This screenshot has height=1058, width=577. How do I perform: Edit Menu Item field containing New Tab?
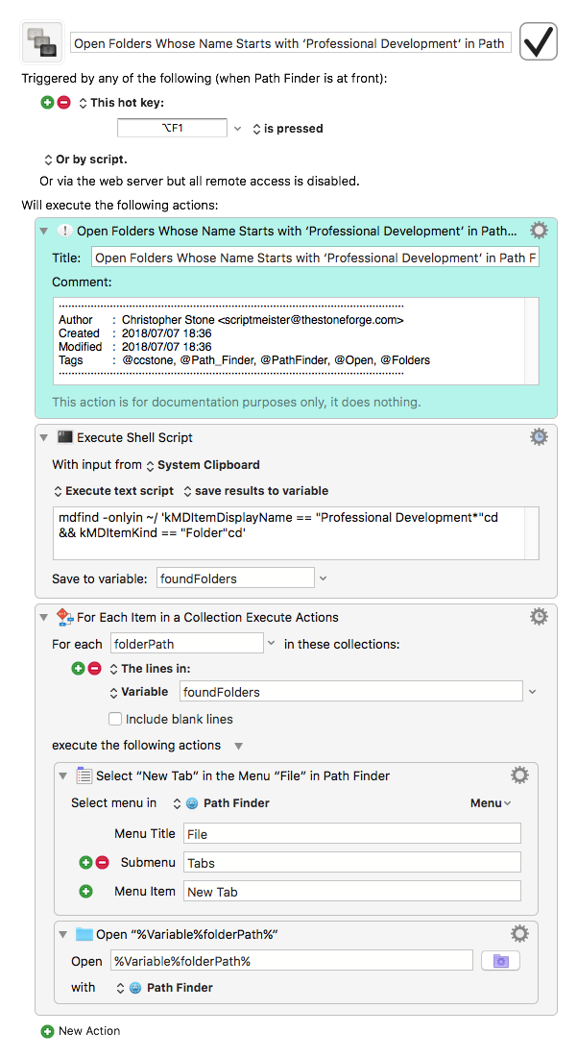[x=352, y=892]
